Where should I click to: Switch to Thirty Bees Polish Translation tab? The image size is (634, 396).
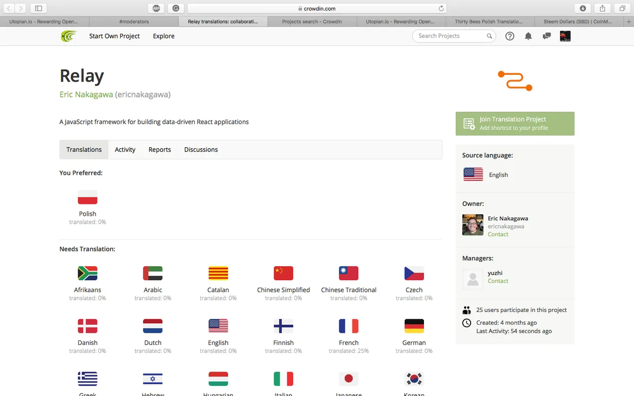pos(490,22)
